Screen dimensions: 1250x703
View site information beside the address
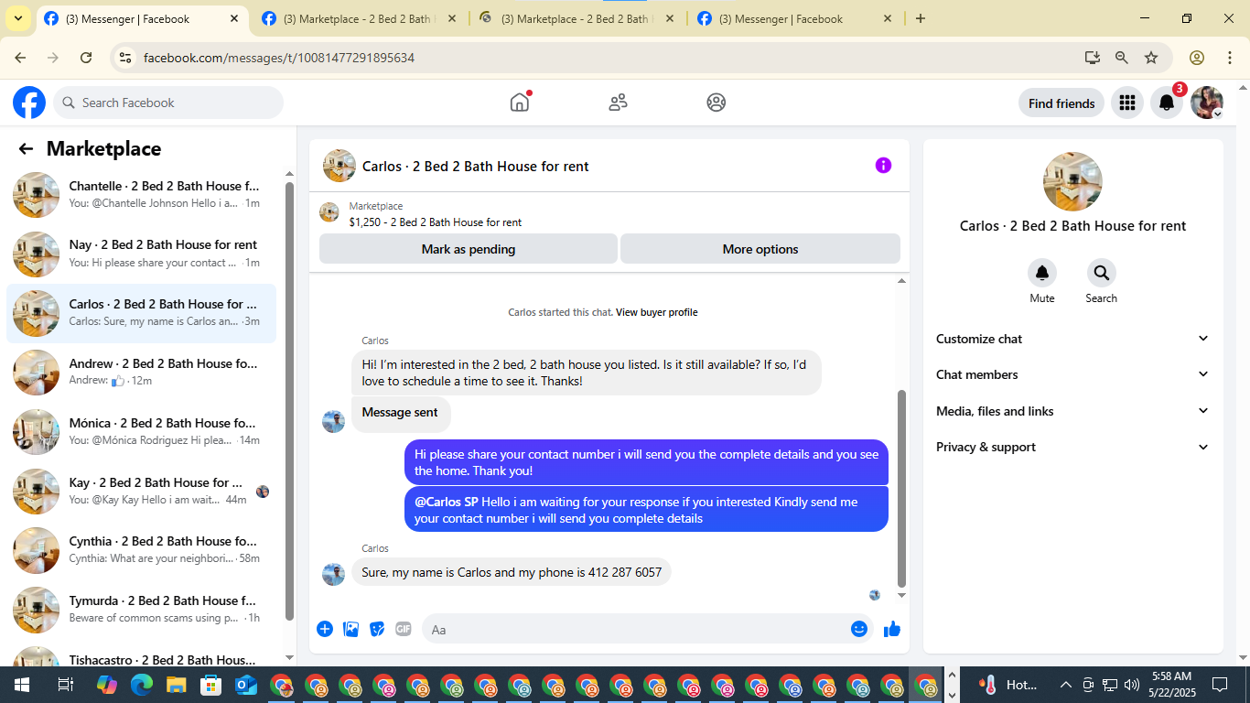126,58
